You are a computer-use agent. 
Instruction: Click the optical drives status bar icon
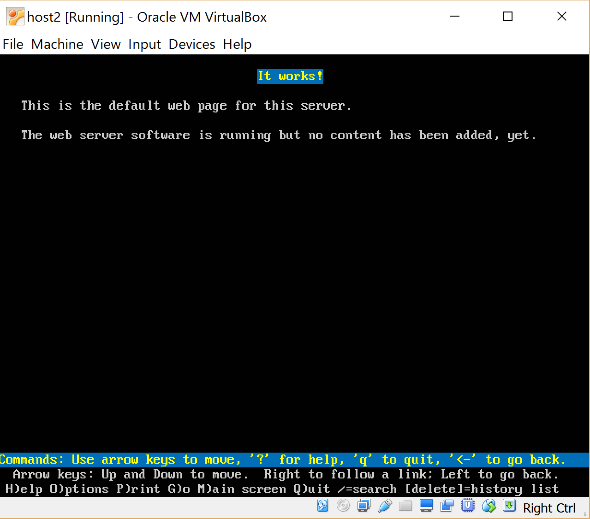(343, 506)
